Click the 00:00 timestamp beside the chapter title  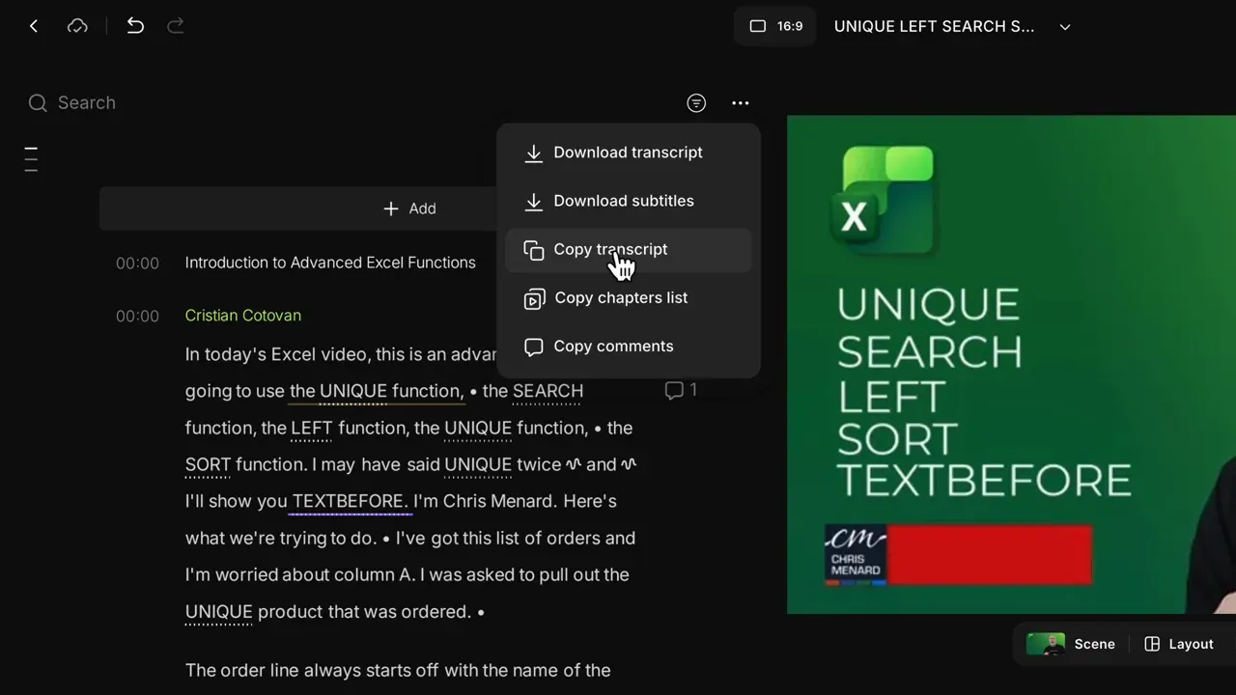coord(137,263)
